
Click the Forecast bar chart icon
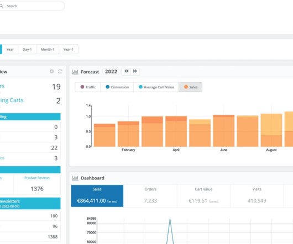point(75,72)
